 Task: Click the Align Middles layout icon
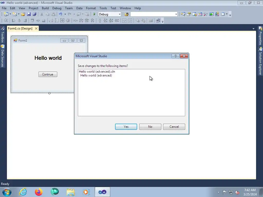coord(38,21)
